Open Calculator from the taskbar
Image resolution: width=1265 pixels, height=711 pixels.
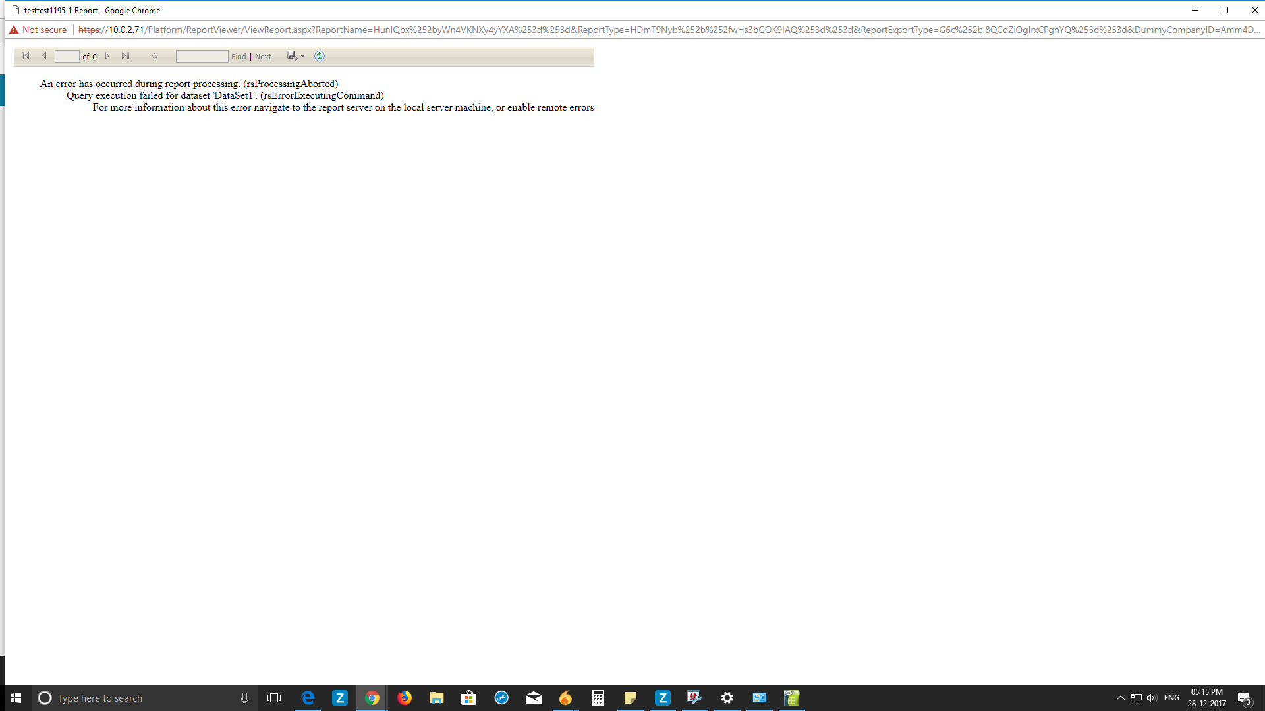pos(598,698)
